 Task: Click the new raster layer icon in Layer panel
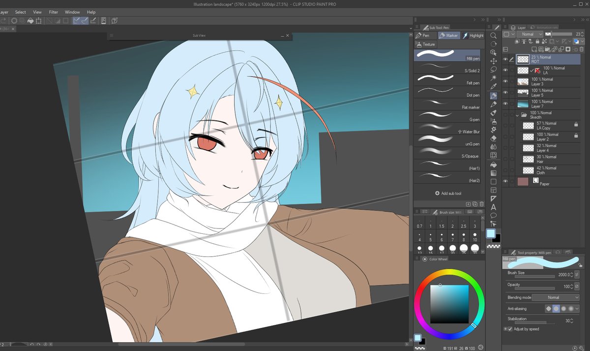click(x=533, y=49)
